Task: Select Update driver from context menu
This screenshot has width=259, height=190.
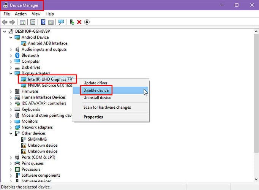Action: click(95, 83)
